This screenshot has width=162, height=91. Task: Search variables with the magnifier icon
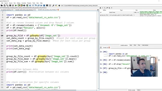point(109,8)
